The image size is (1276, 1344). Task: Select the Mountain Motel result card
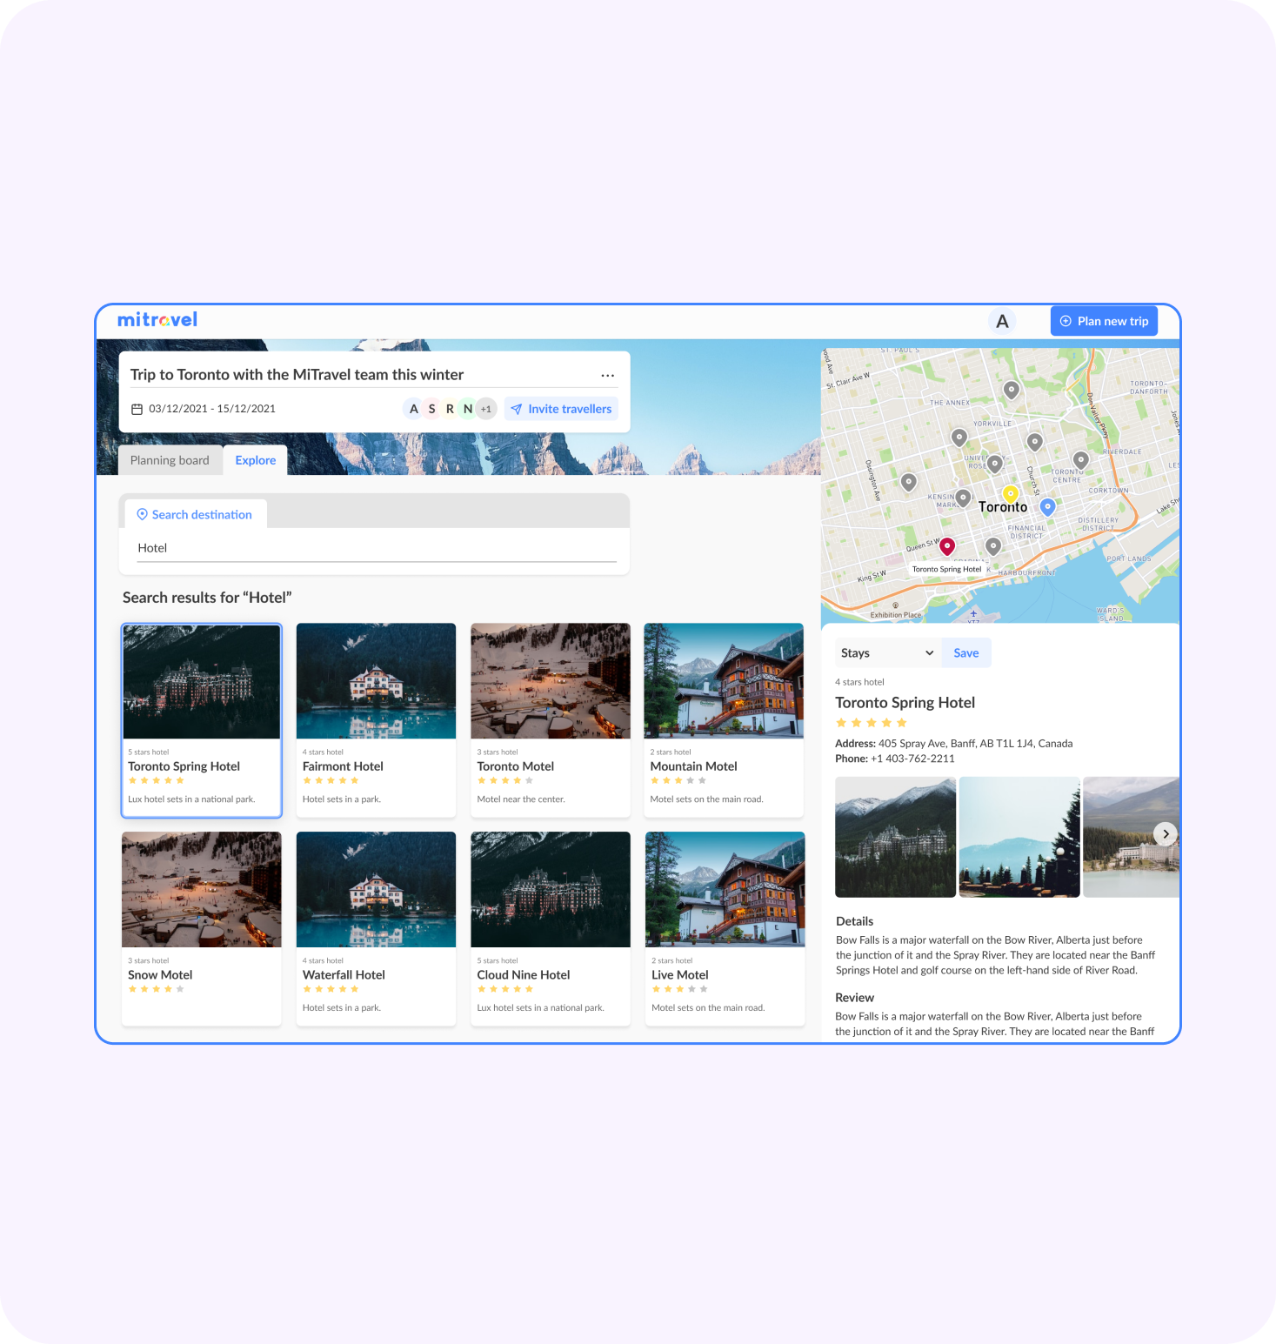click(x=723, y=719)
